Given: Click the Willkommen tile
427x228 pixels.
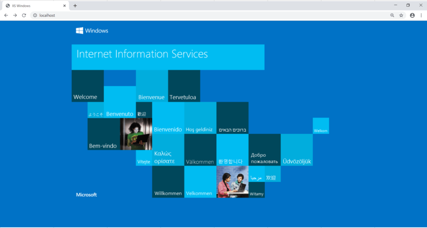Looking at the screenshot, I should click(x=168, y=182).
